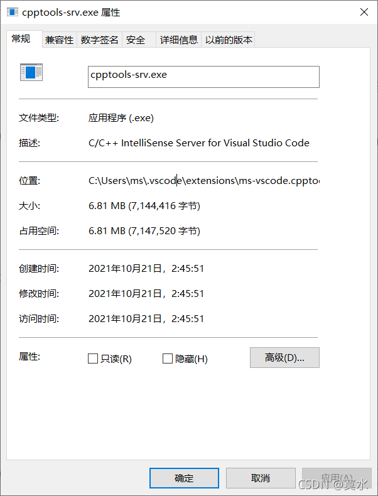
Task: Click the title bar window icon
Action: [13, 12]
